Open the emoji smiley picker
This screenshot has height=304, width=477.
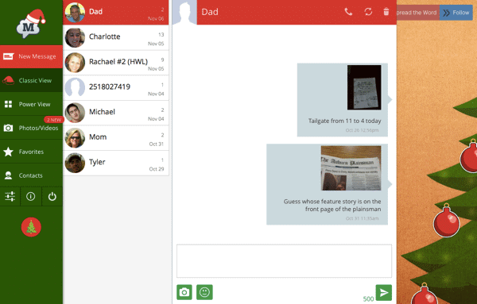[204, 292]
